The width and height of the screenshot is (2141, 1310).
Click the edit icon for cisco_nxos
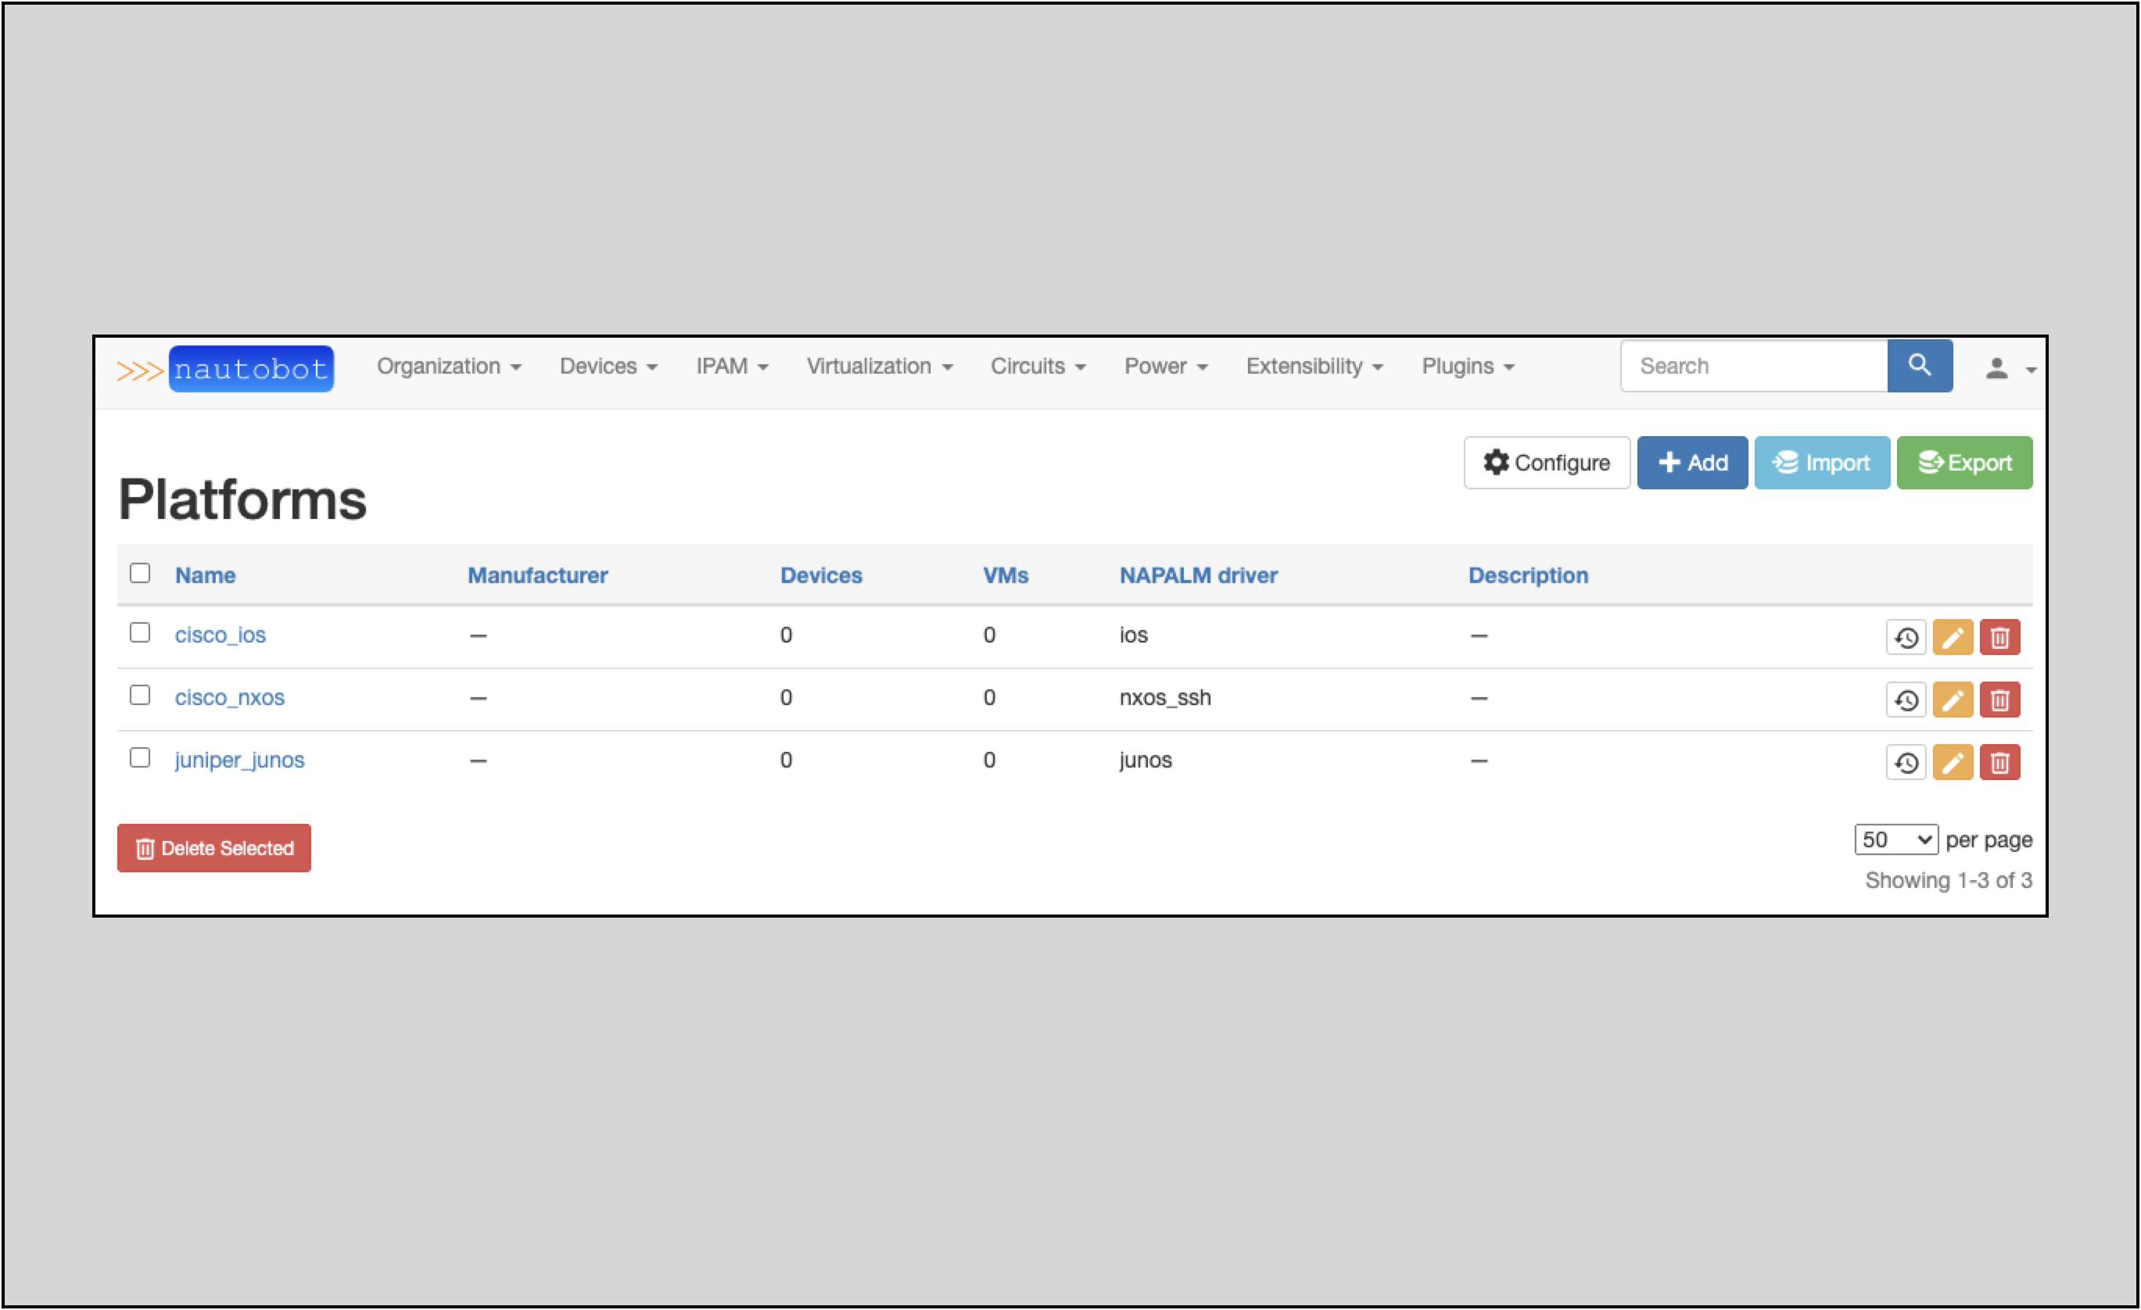[x=1953, y=700]
